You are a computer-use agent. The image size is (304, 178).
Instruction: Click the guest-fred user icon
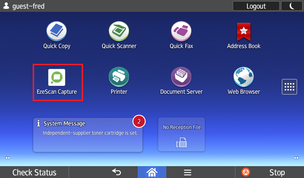6,6
